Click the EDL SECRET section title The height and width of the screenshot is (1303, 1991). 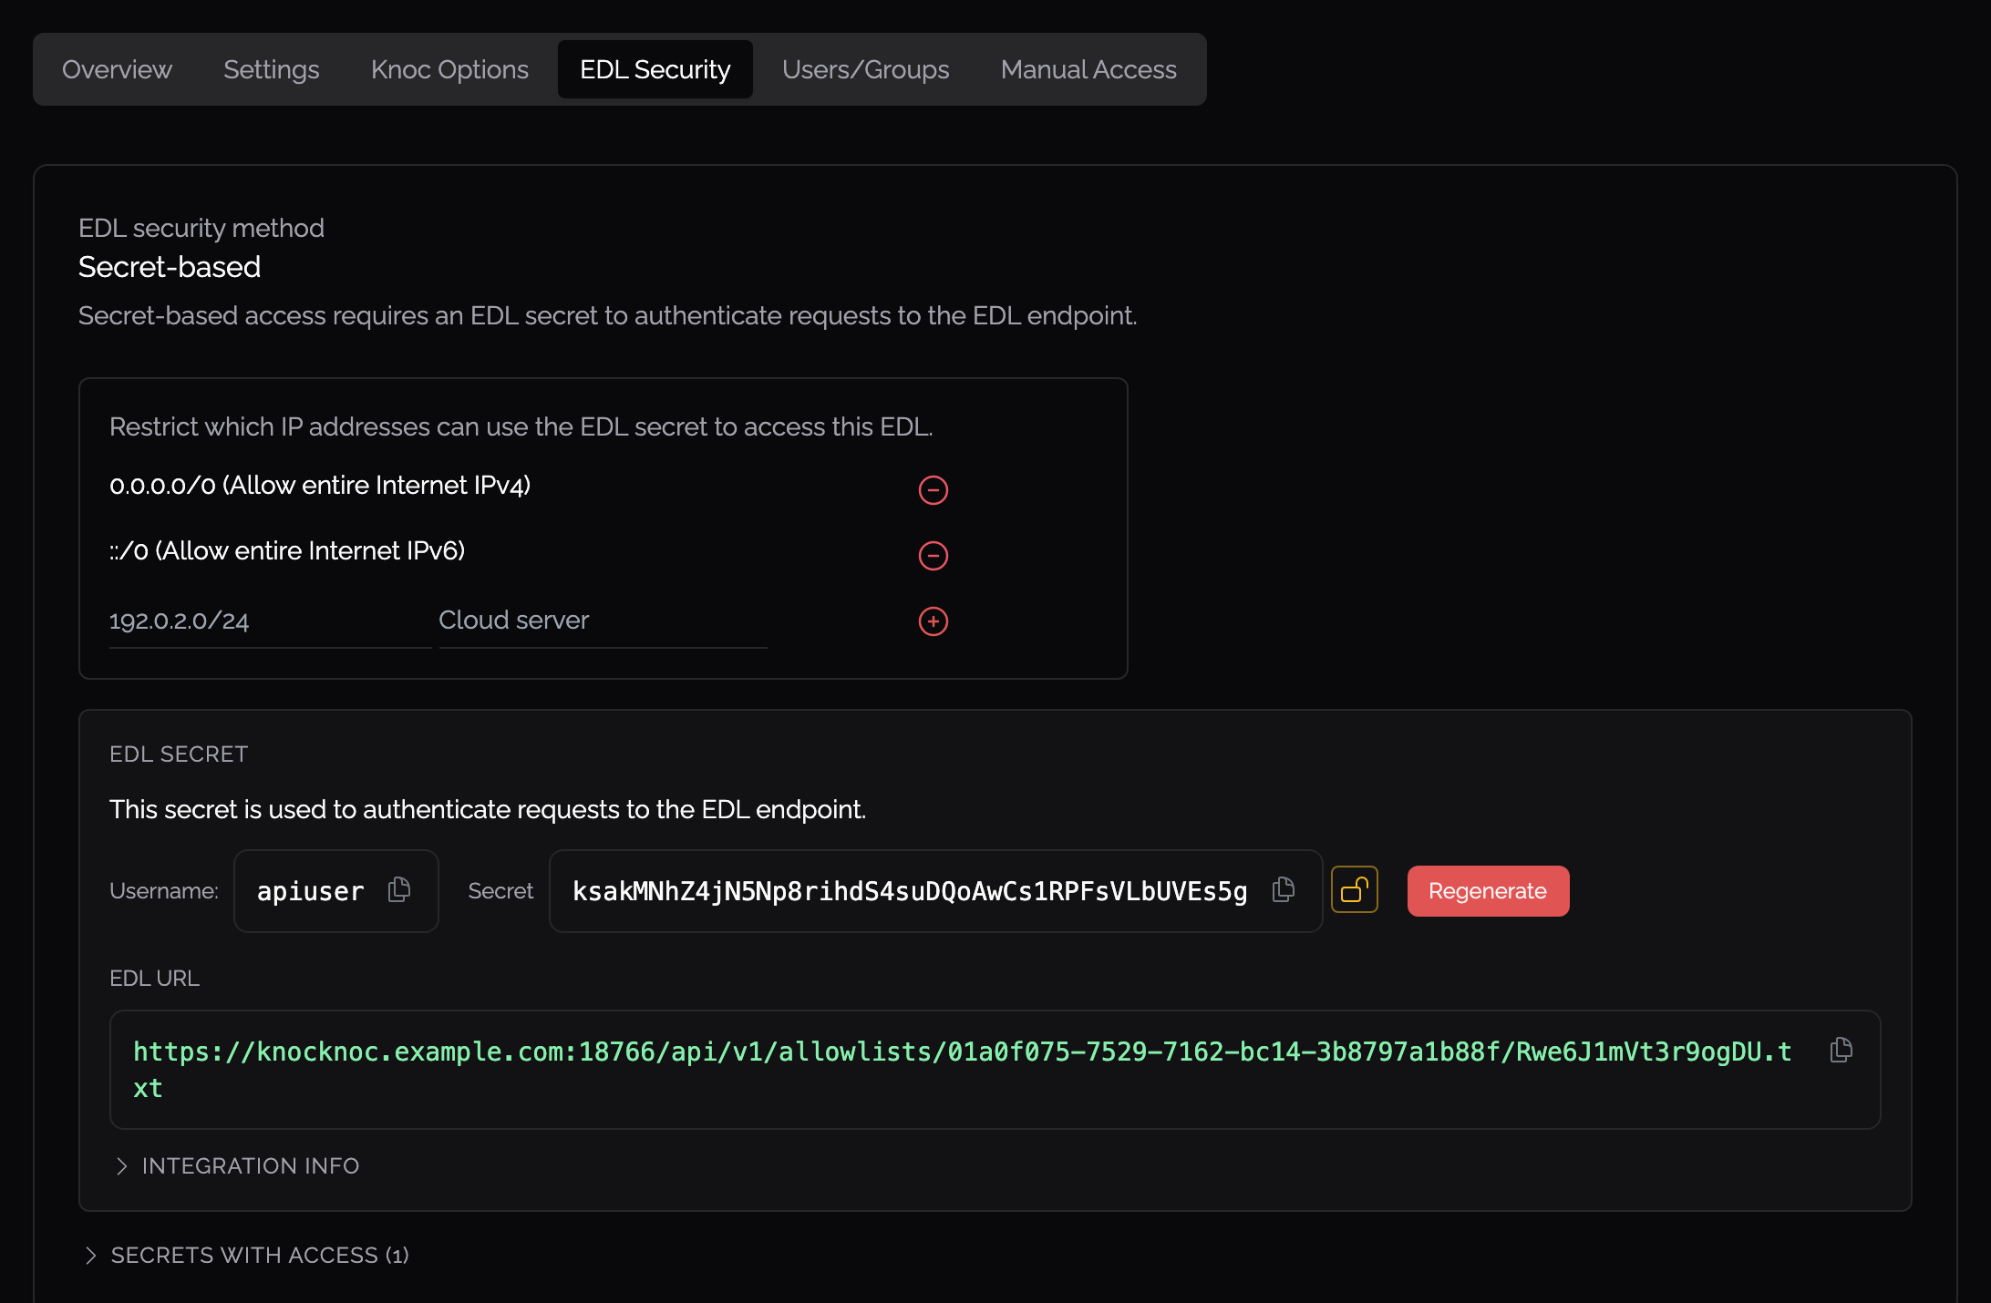(x=179, y=754)
